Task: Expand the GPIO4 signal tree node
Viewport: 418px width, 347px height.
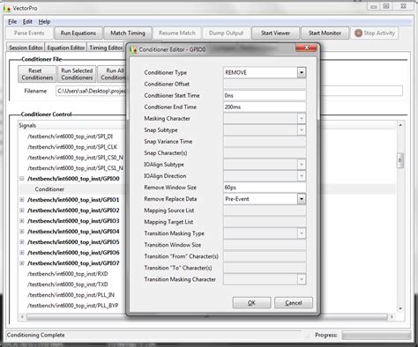Action: (x=22, y=232)
